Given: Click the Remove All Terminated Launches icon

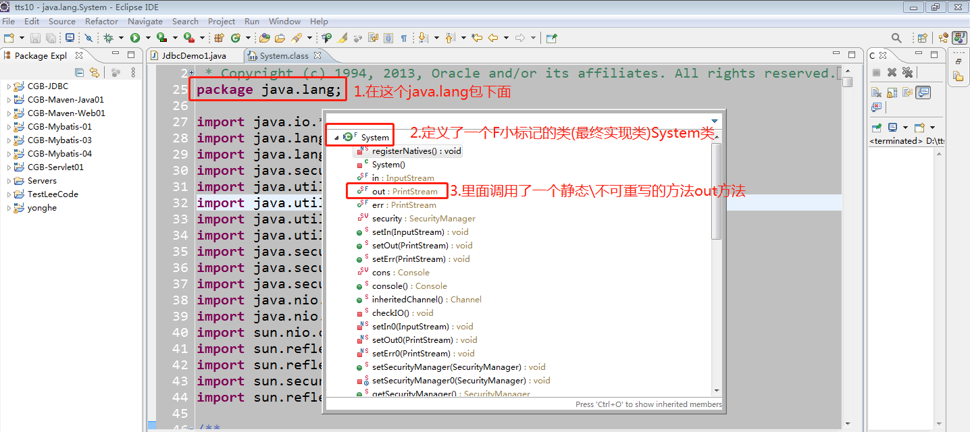Looking at the screenshot, I should point(907,72).
